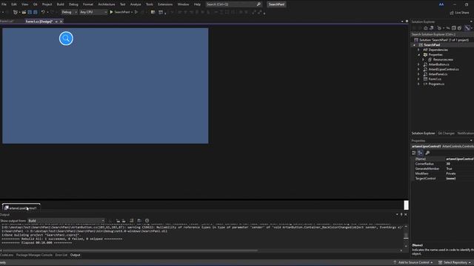
Task: Click the Live Share button
Action: coord(459,13)
